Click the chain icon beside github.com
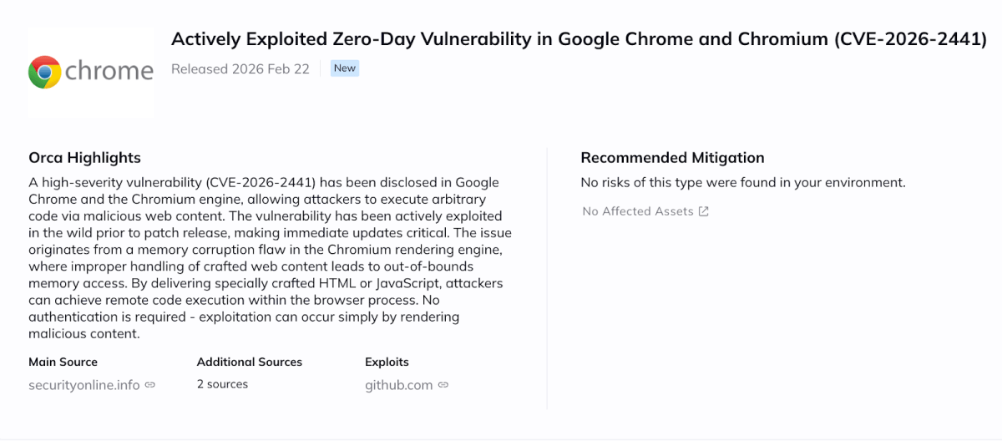This screenshot has width=1002, height=441. click(x=443, y=385)
